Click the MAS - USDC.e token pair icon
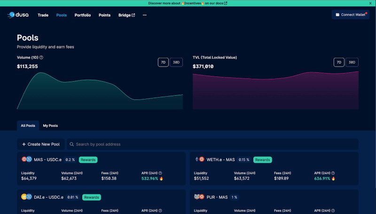376x214 pixels. (x=26, y=159)
